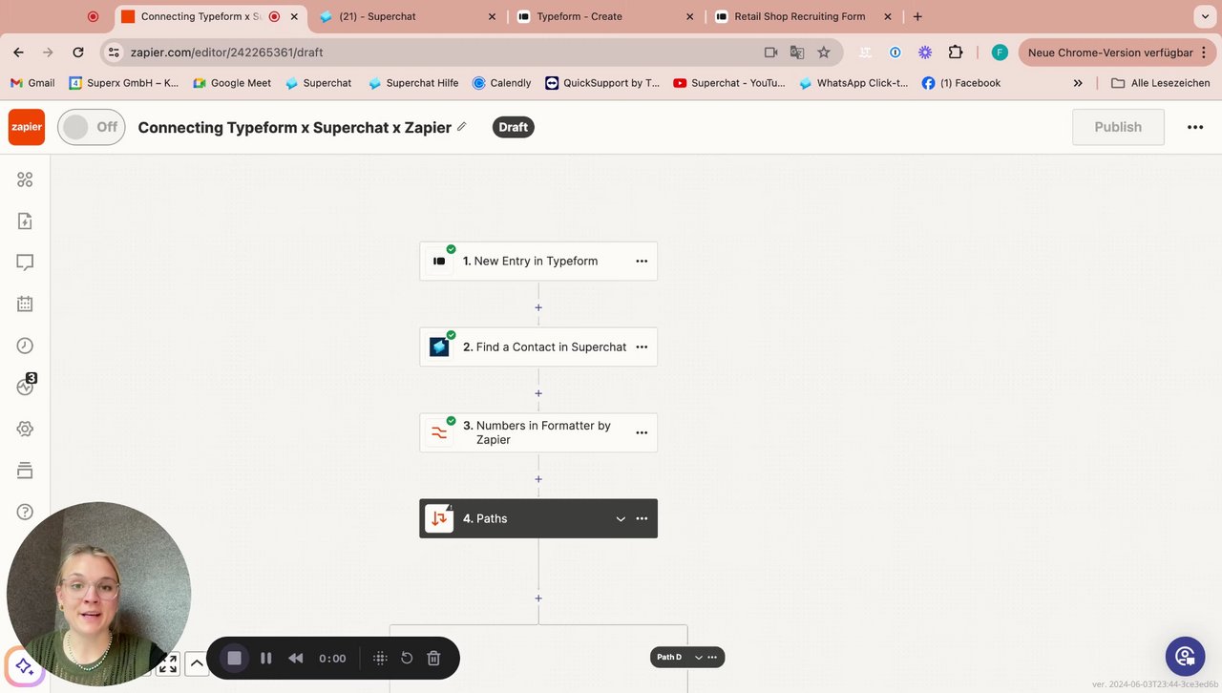The width and height of the screenshot is (1222, 693).
Task: Open the settings gear icon in sidebar
Action: 25,429
